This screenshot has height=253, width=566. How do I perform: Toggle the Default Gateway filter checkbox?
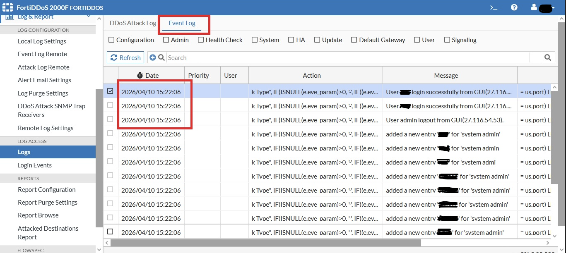354,40
